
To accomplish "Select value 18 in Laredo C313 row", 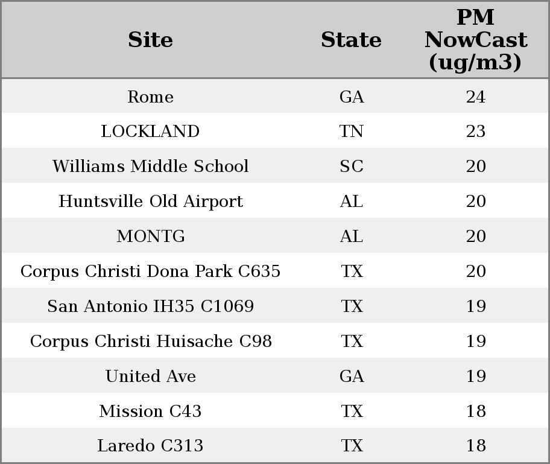I will (476, 446).
